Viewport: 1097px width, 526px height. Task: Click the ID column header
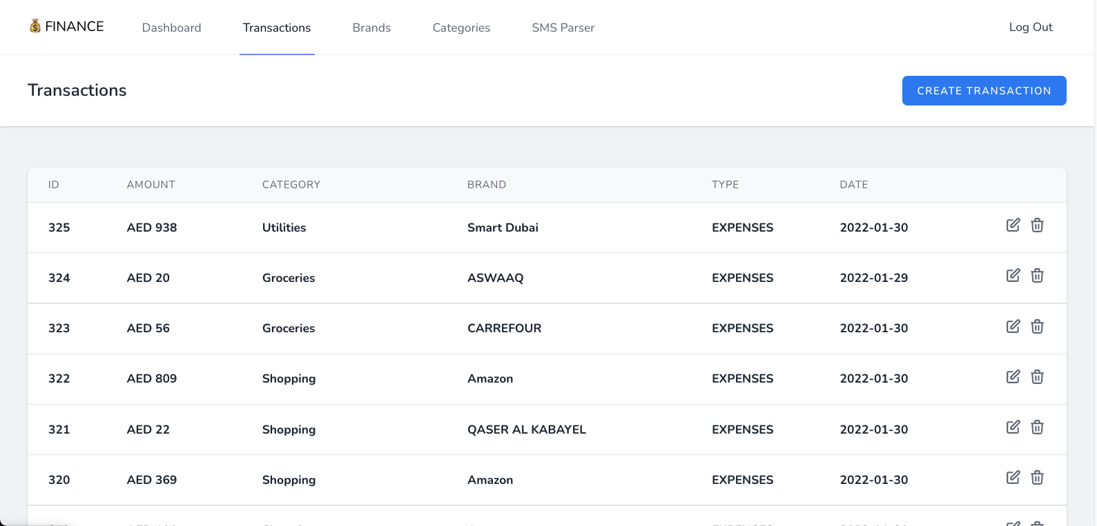pos(54,185)
